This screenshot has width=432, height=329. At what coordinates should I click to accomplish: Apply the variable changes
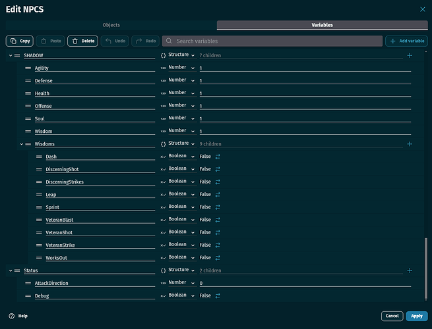[417, 316]
